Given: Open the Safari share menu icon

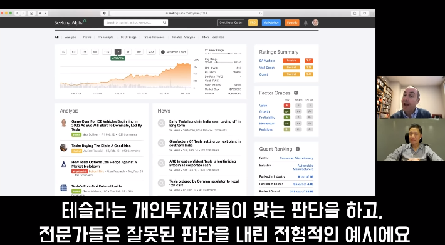Looking at the screenshot, I should pos(355,13).
